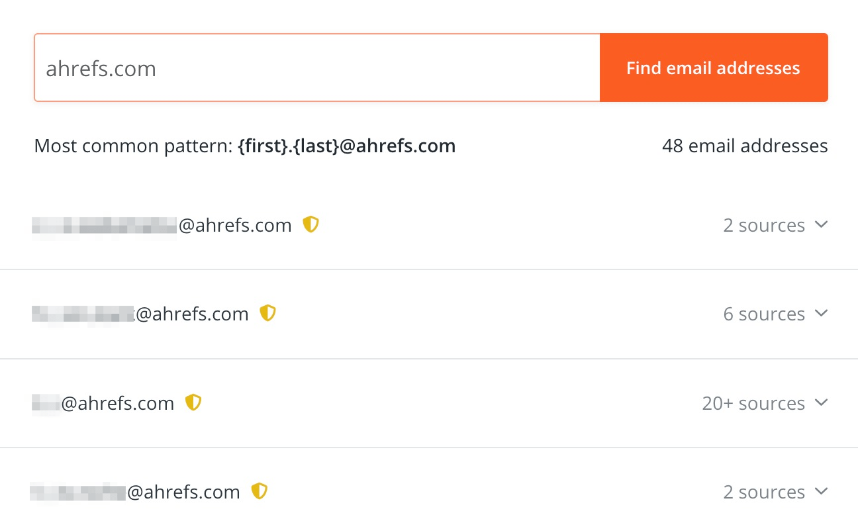858x523 pixels.
Task: Click the shield badge next to the 20+ sources email
Action: click(x=193, y=403)
